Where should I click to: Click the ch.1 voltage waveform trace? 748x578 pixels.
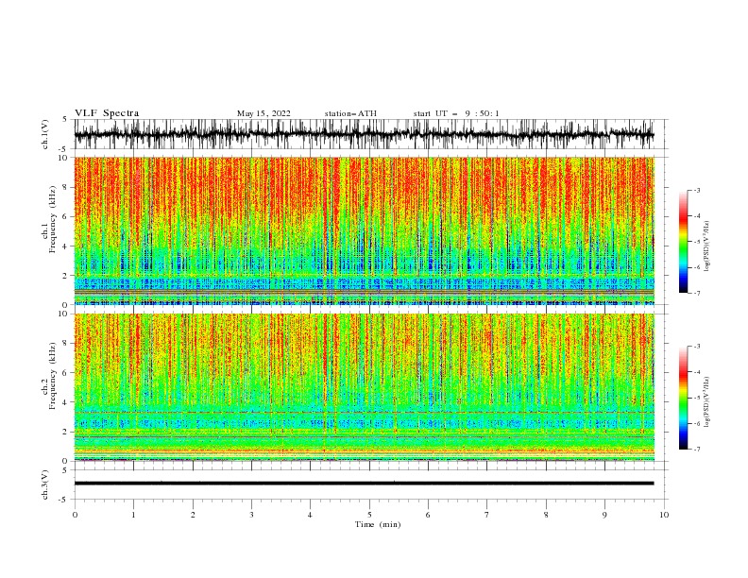click(x=364, y=134)
